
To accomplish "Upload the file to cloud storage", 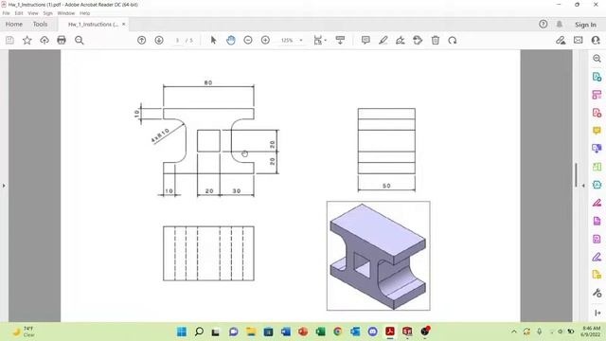I will click(45, 40).
